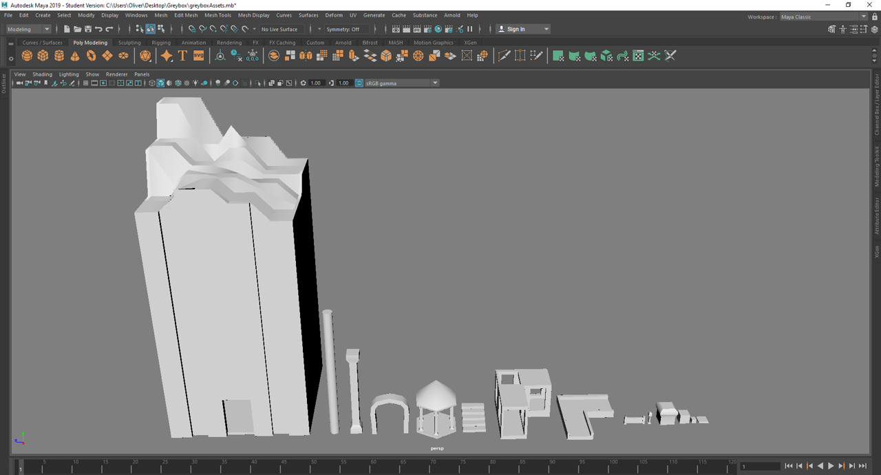Select the Multi-Cut knife tool
This screenshot has height=475, width=881.
pos(504,56)
